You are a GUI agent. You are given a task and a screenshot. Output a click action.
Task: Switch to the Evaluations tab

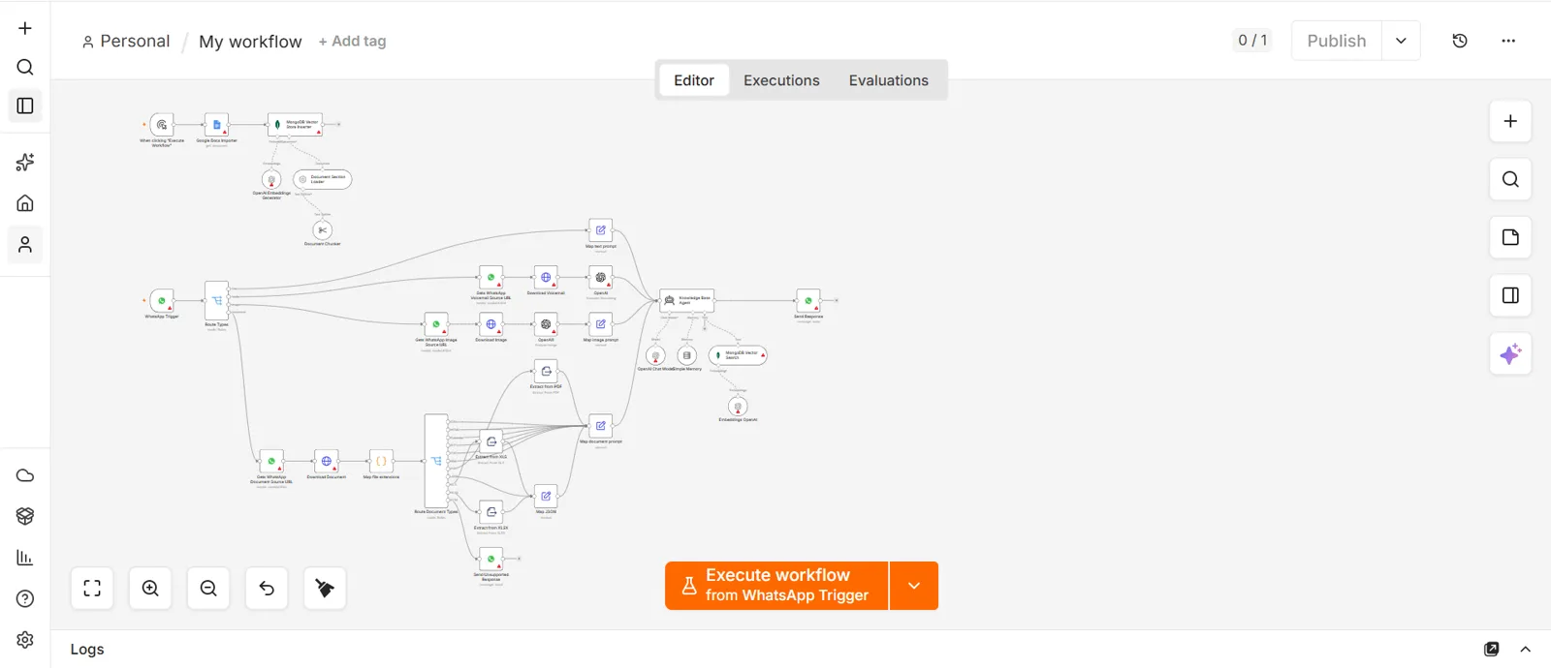pos(888,80)
